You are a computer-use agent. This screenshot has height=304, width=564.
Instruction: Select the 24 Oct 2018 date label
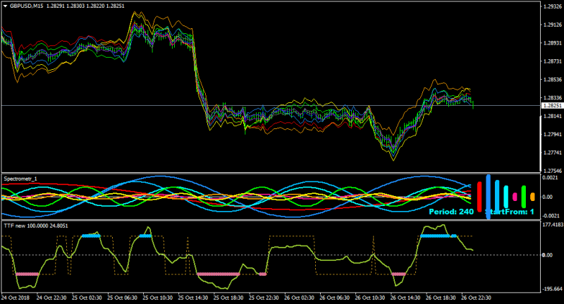(16, 298)
